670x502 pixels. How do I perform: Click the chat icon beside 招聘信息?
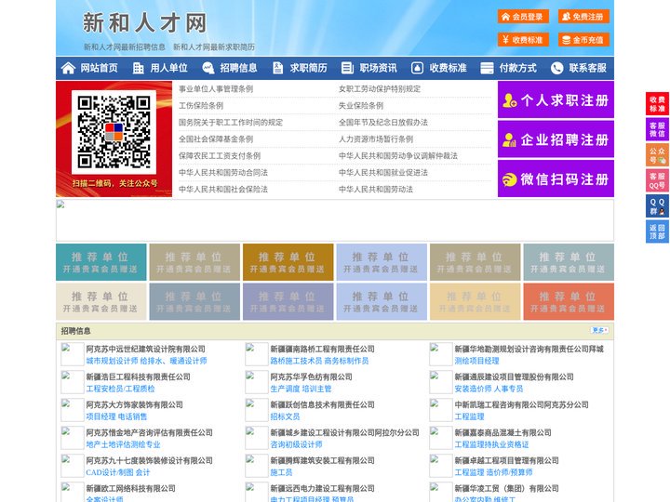208,68
